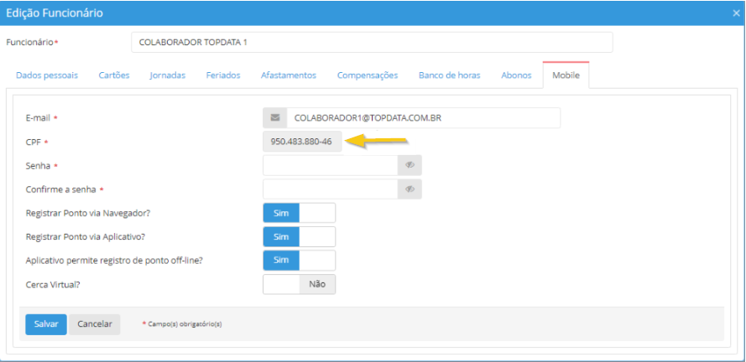Open the Jornadas tab
This screenshot has height=362, width=746.
coord(168,75)
